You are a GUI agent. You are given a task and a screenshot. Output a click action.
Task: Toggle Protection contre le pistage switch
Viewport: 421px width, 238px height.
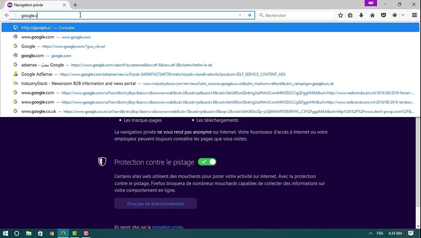coord(207,162)
